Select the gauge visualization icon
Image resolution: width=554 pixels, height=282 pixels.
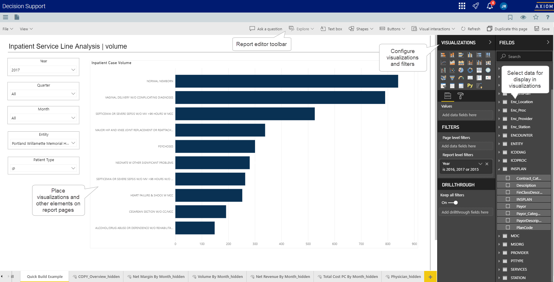click(461, 77)
